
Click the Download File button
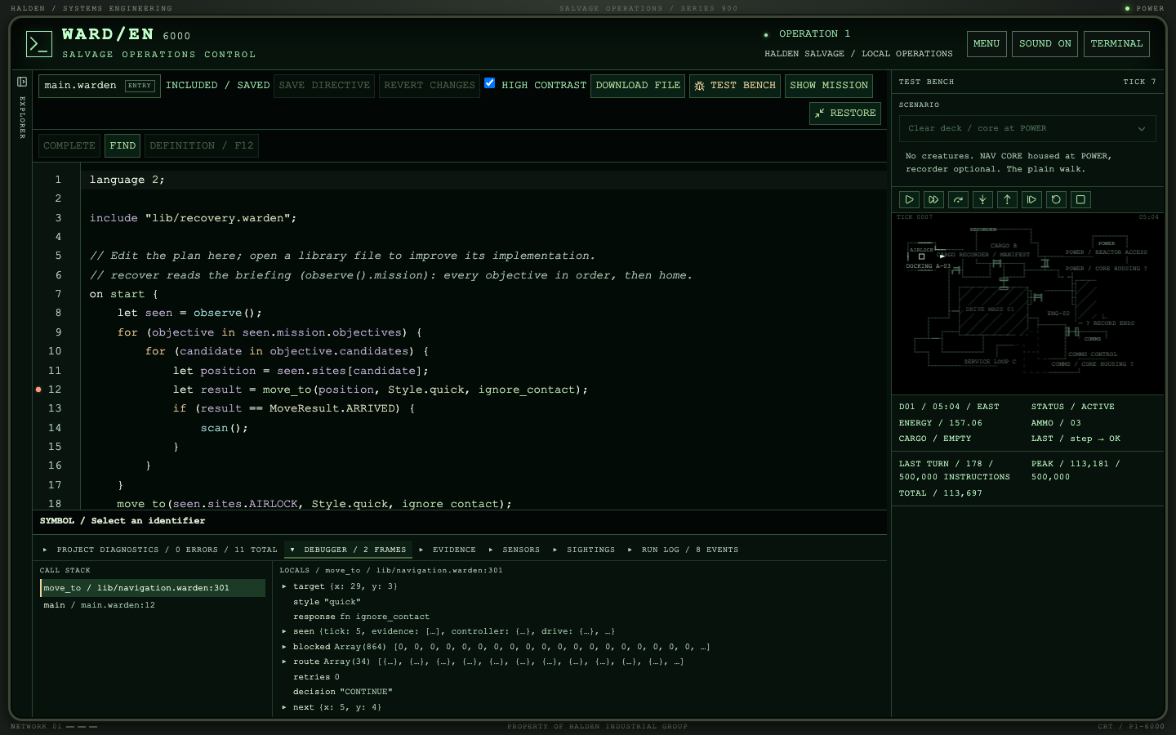tap(638, 86)
